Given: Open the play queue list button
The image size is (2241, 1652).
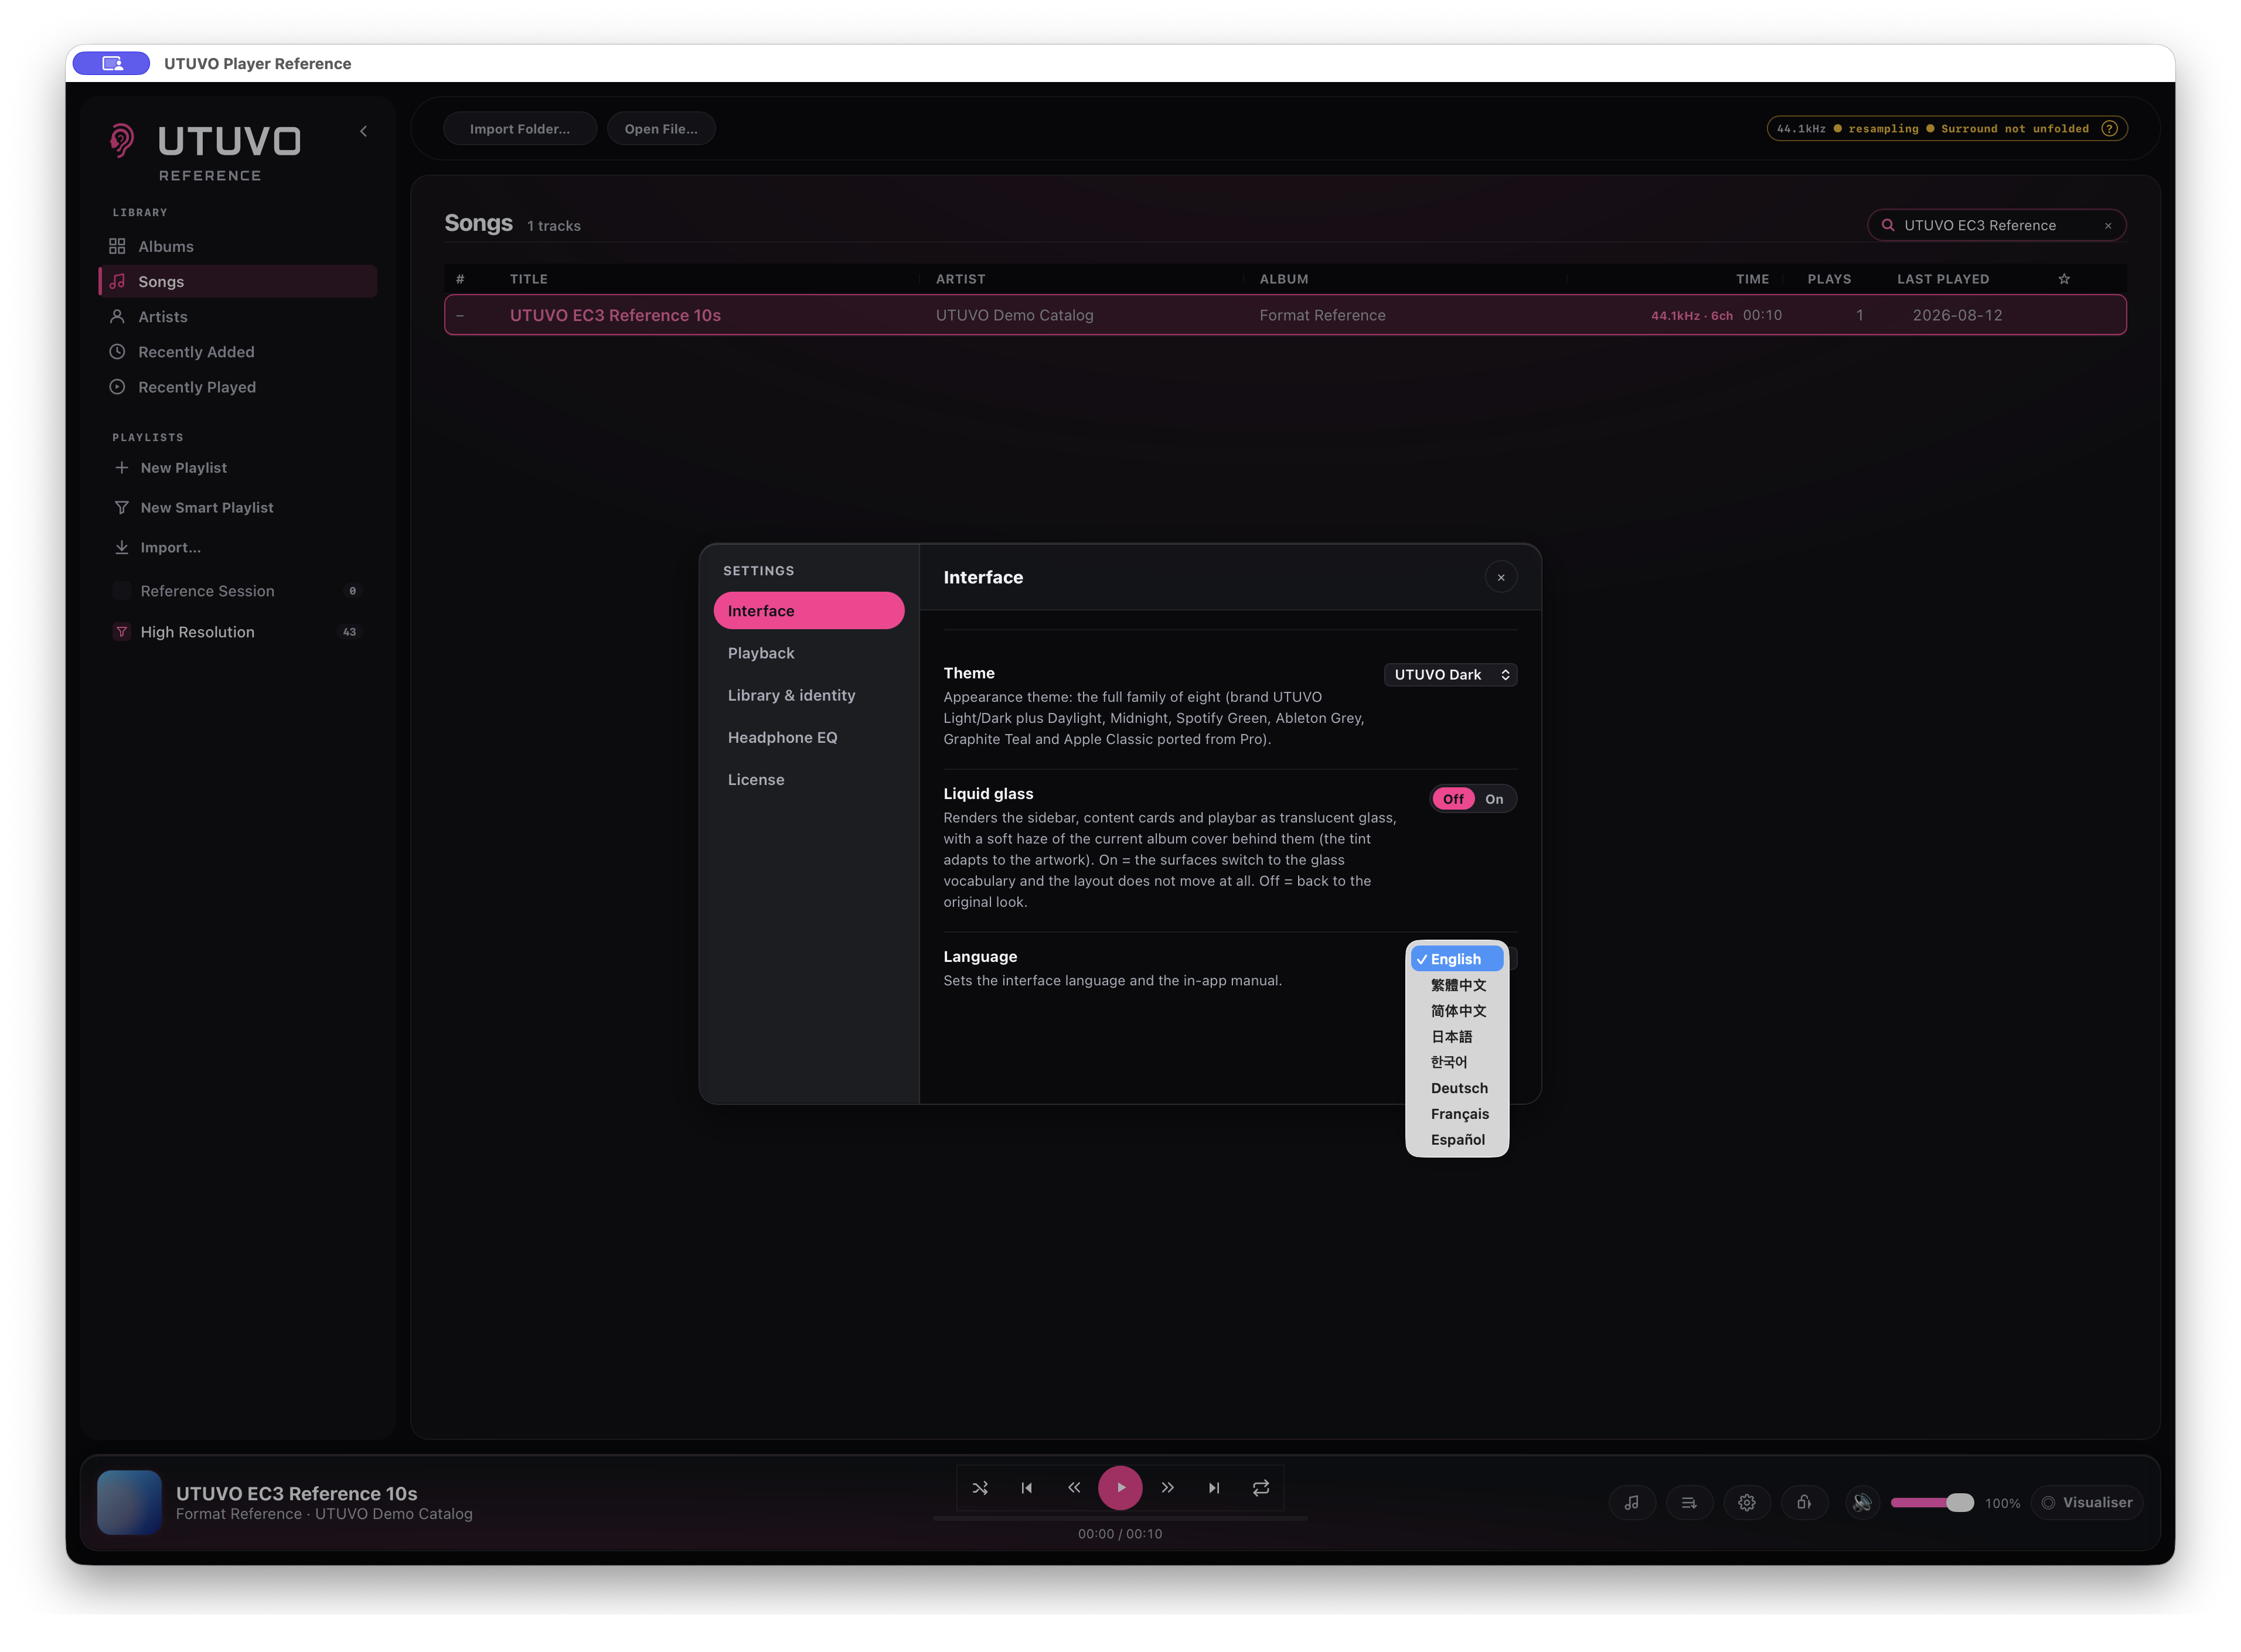Looking at the screenshot, I should (1689, 1503).
